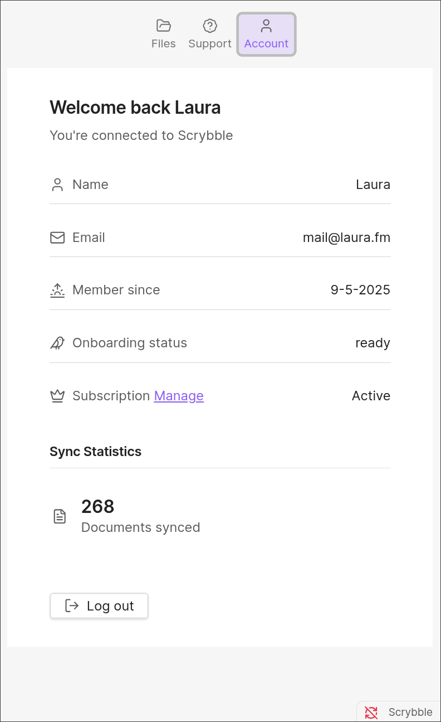Click the Active subscription status text

(371, 396)
